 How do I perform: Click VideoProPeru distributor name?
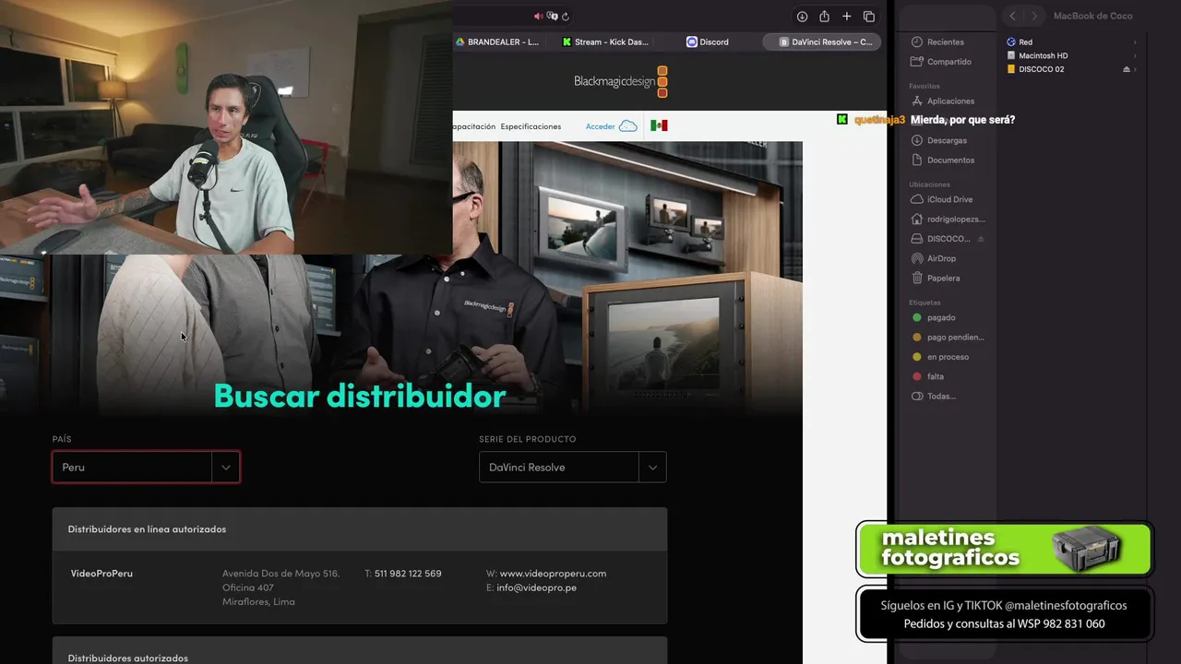pos(101,574)
